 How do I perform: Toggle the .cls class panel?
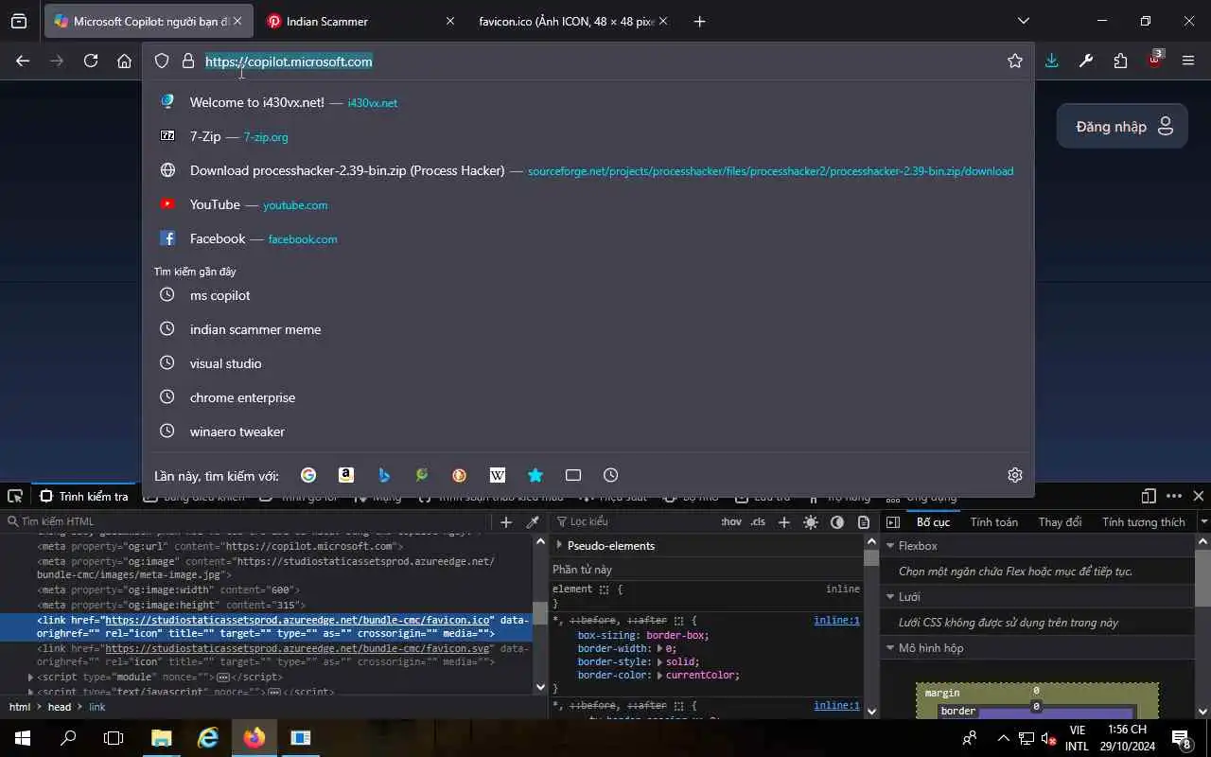[758, 521]
